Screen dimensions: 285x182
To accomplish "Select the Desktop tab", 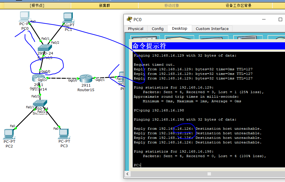I will pyautogui.click(x=180, y=29).
